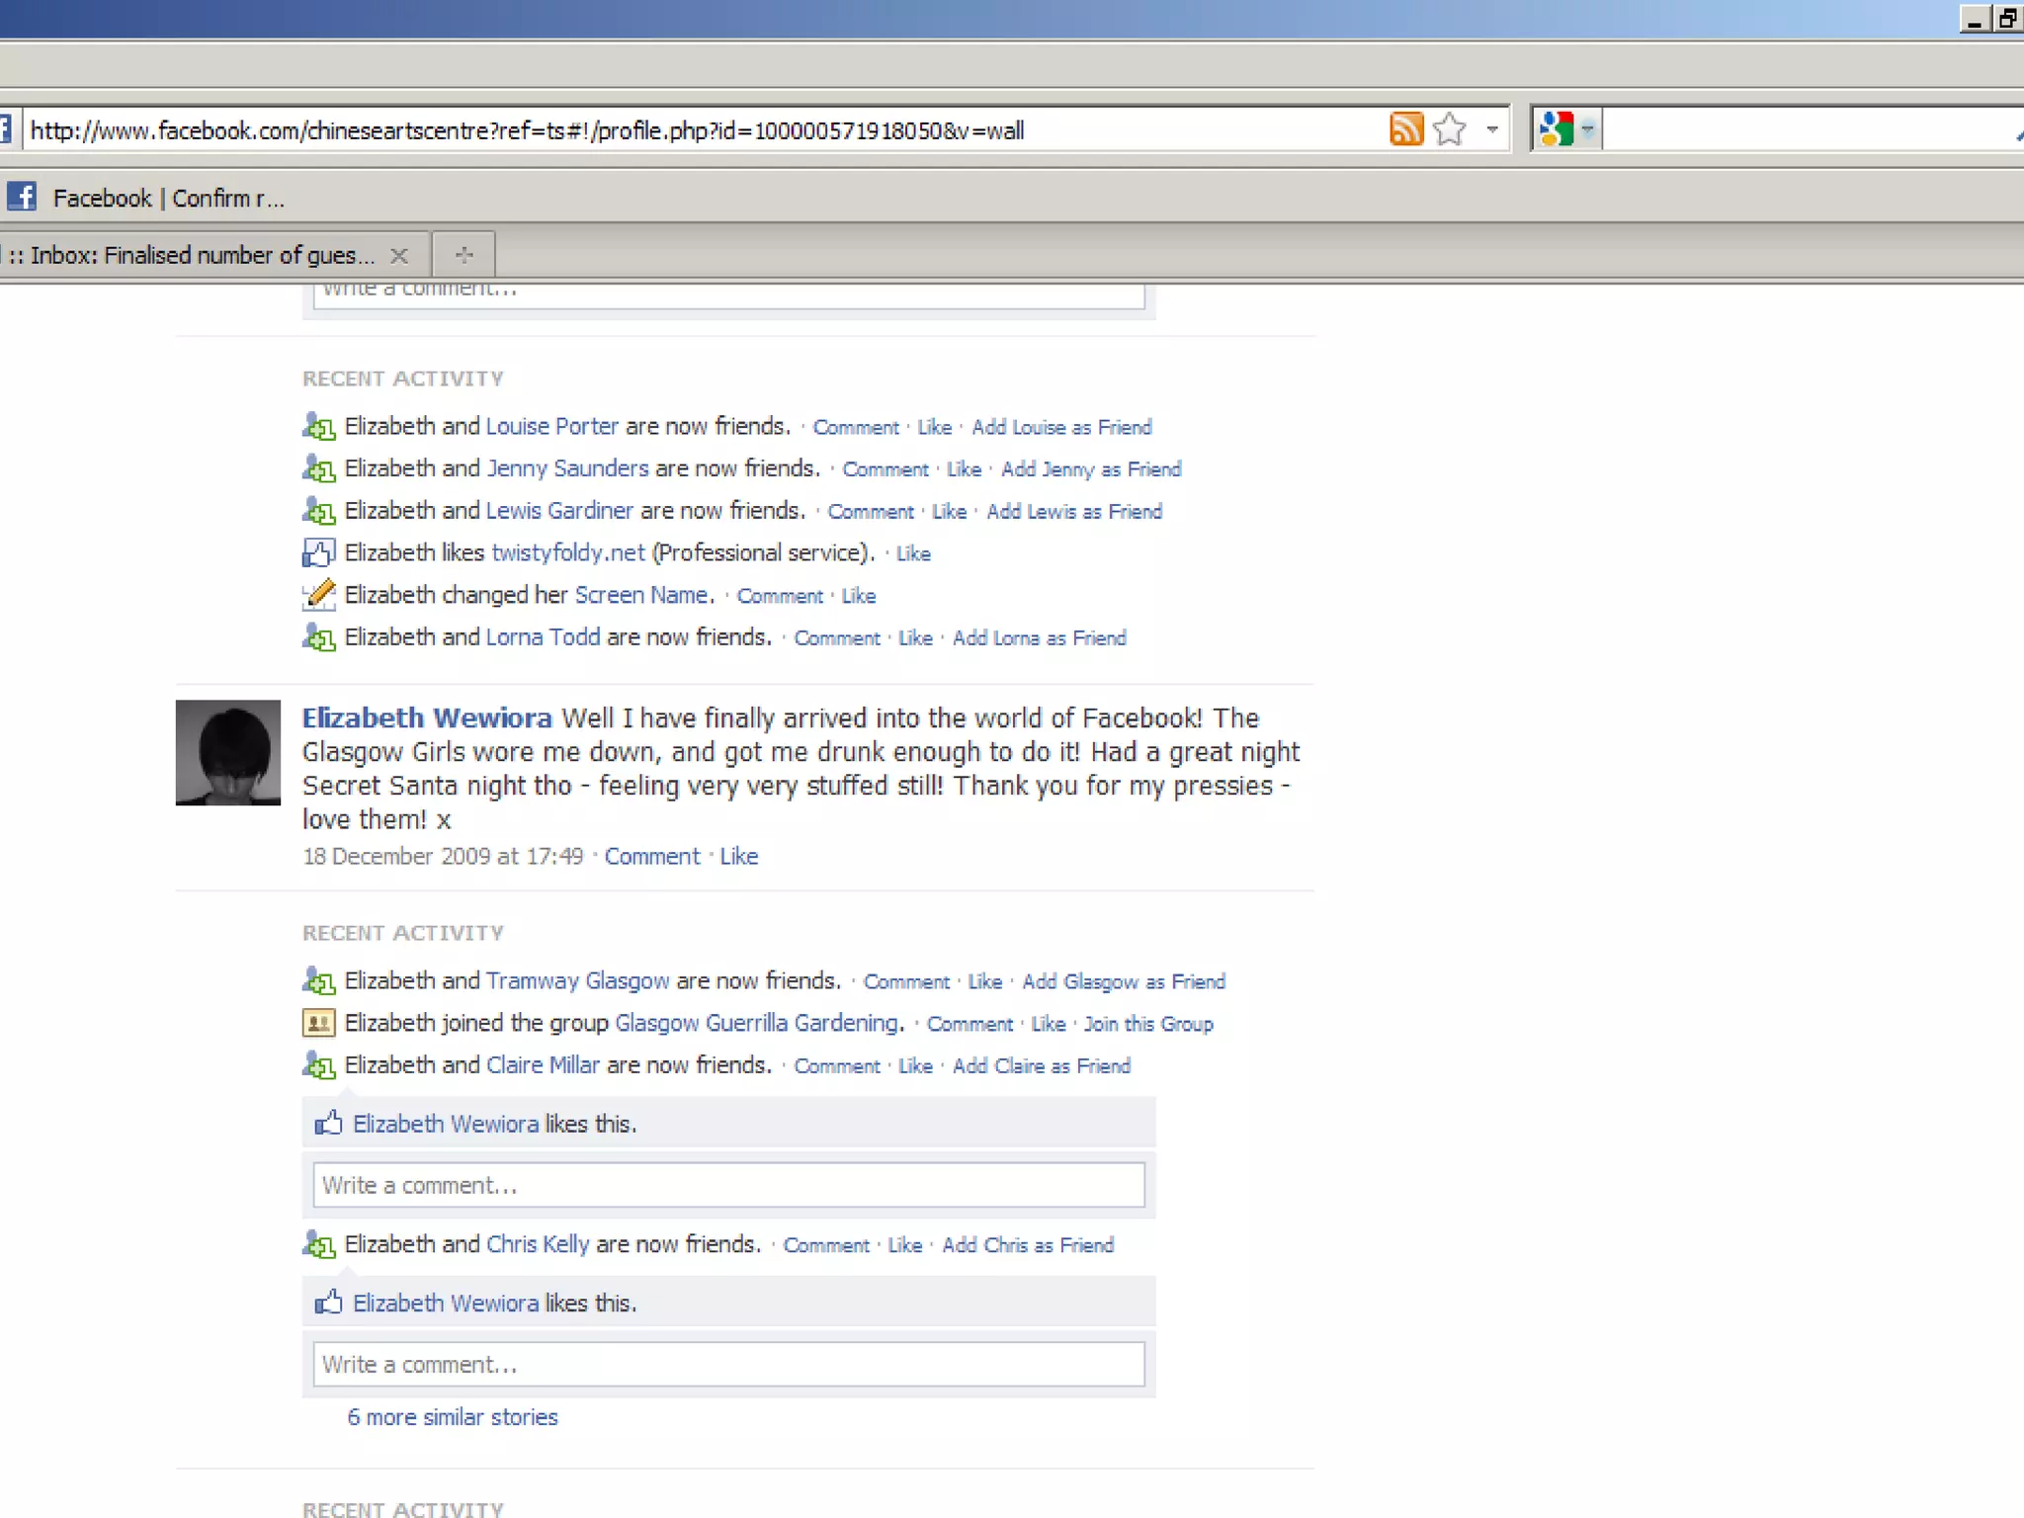
Task: Click Add Jenny as Friend link
Action: click(x=1091, y=469)
